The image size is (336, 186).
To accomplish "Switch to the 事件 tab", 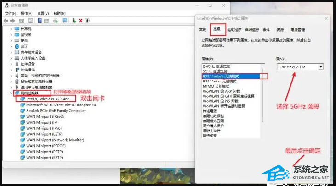I will [x=266, y=30].
